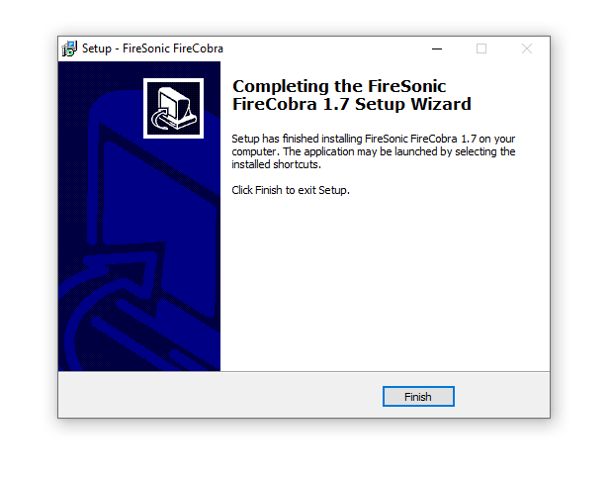Minimize the FireSonic FireCobra Setup window
The image size is (611, 481).
437,48
